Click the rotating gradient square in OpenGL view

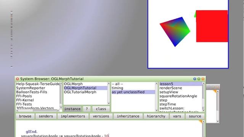pos(175,32)
